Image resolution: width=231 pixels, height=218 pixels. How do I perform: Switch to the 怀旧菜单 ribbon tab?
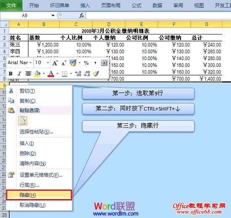[60, 5]
